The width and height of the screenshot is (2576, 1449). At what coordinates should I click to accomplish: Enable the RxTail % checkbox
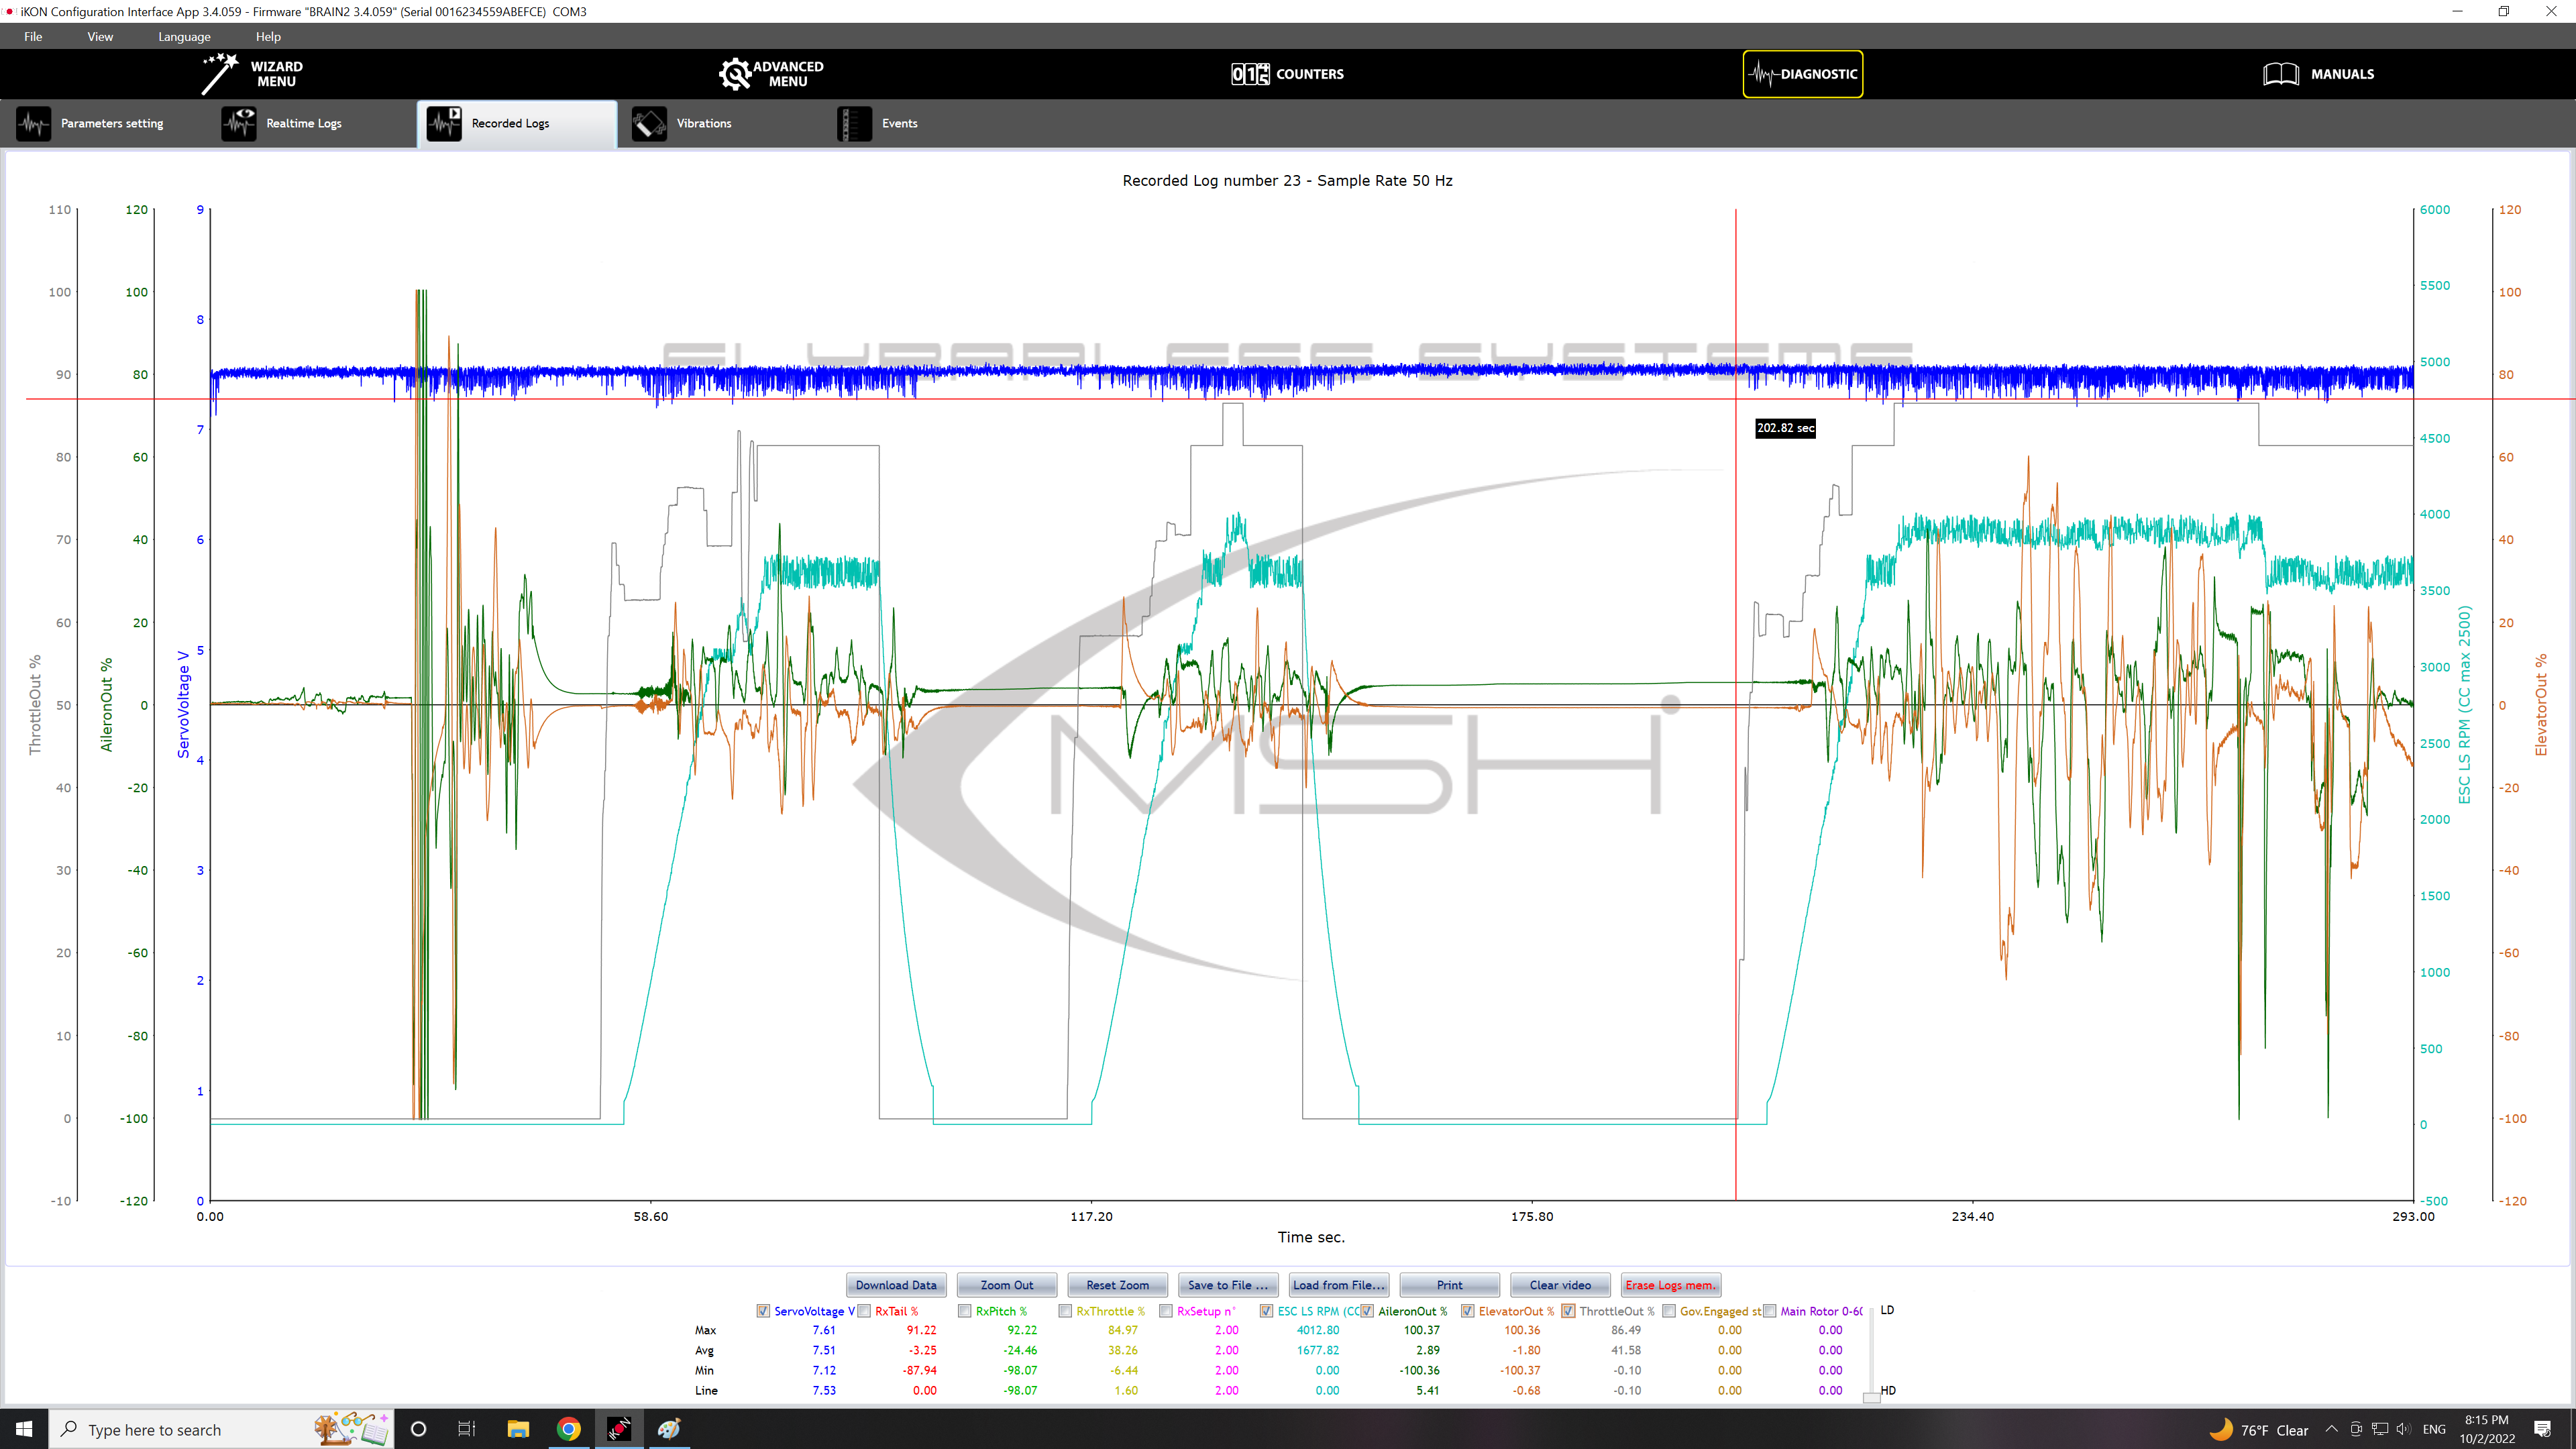point(864,1311)
